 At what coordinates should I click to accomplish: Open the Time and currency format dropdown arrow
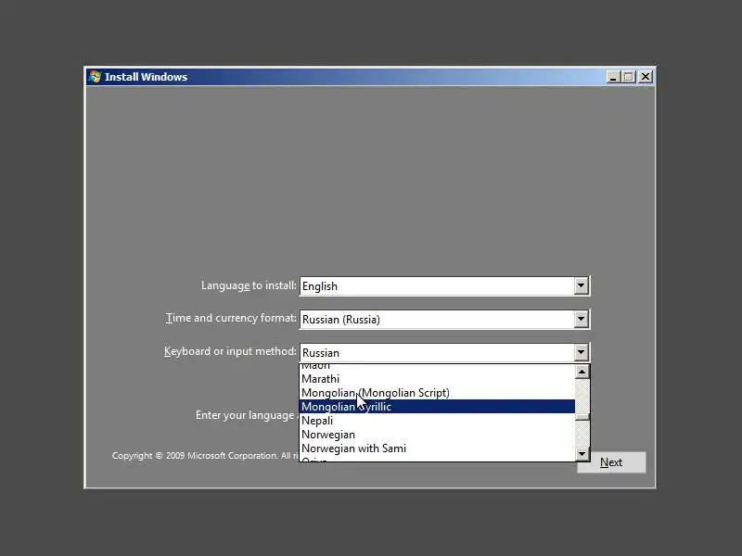pyautogui.click(x=582, y=319)
